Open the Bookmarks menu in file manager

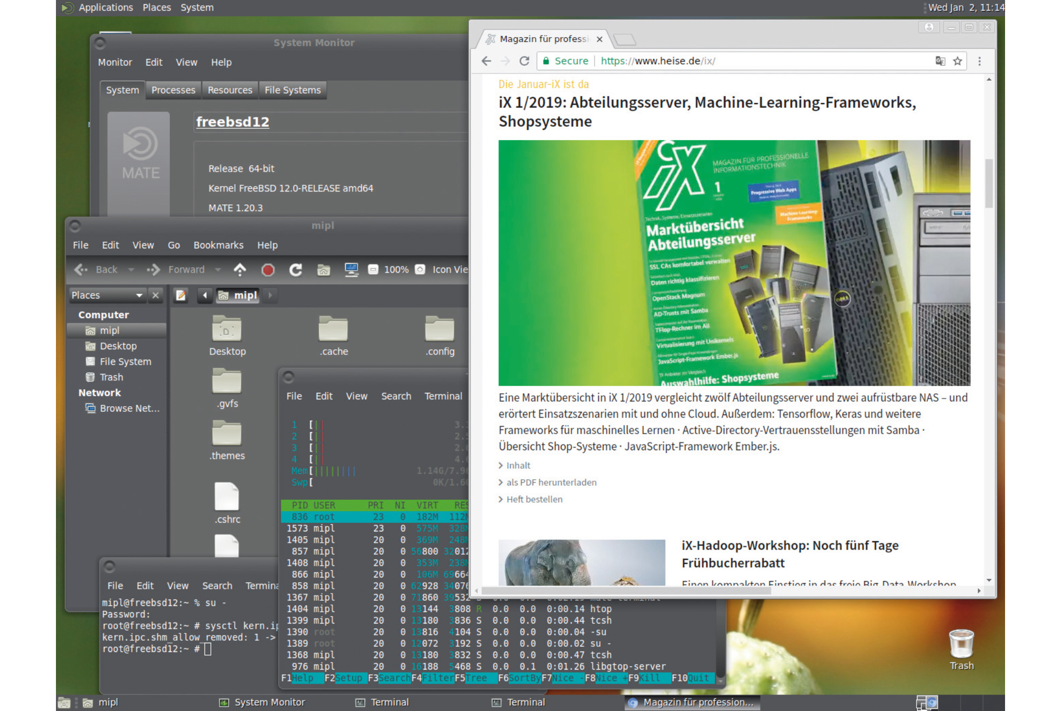[218, 245]
